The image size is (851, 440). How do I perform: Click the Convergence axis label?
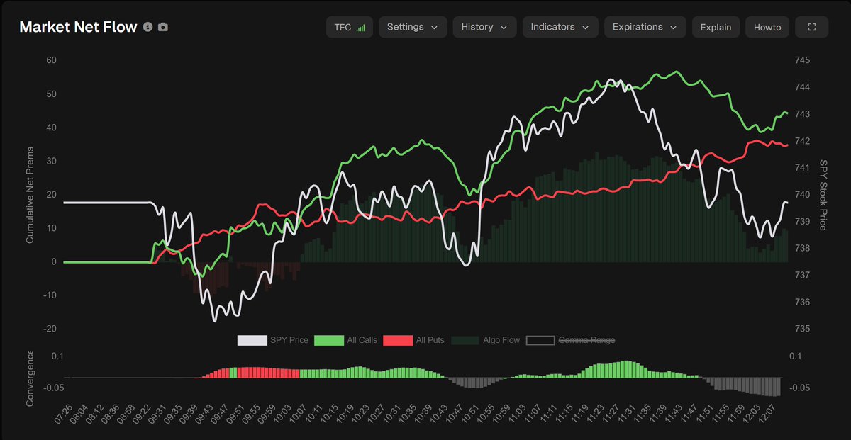tap(30, 378)
